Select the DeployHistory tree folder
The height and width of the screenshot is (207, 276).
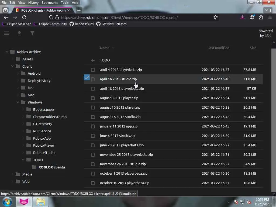click(39, 81)
